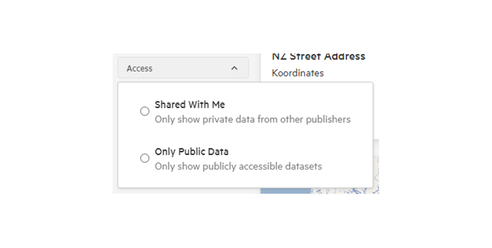Open the Access dropdown box
This screenshot has height=248, width=492.
tap(183, 68)
